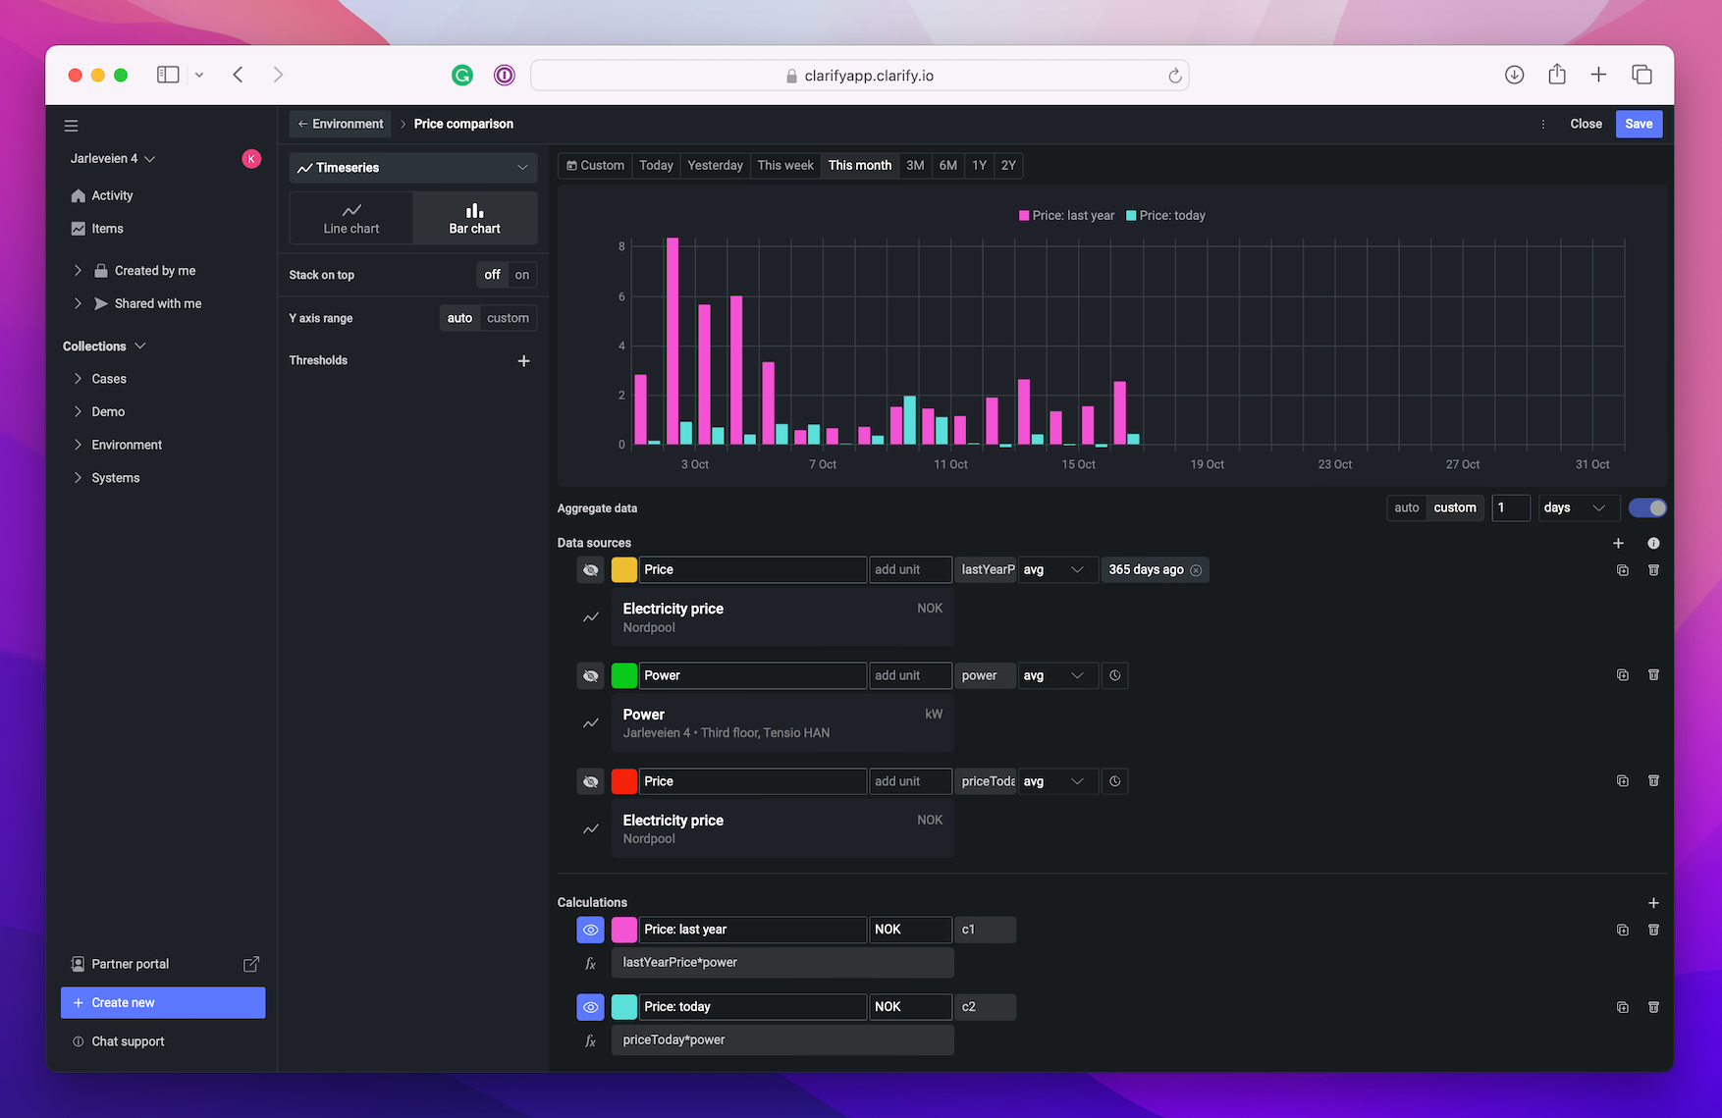
Task: Delete the Price: last year calculation
Action: pyautogui.click(x=1653, y=930)
